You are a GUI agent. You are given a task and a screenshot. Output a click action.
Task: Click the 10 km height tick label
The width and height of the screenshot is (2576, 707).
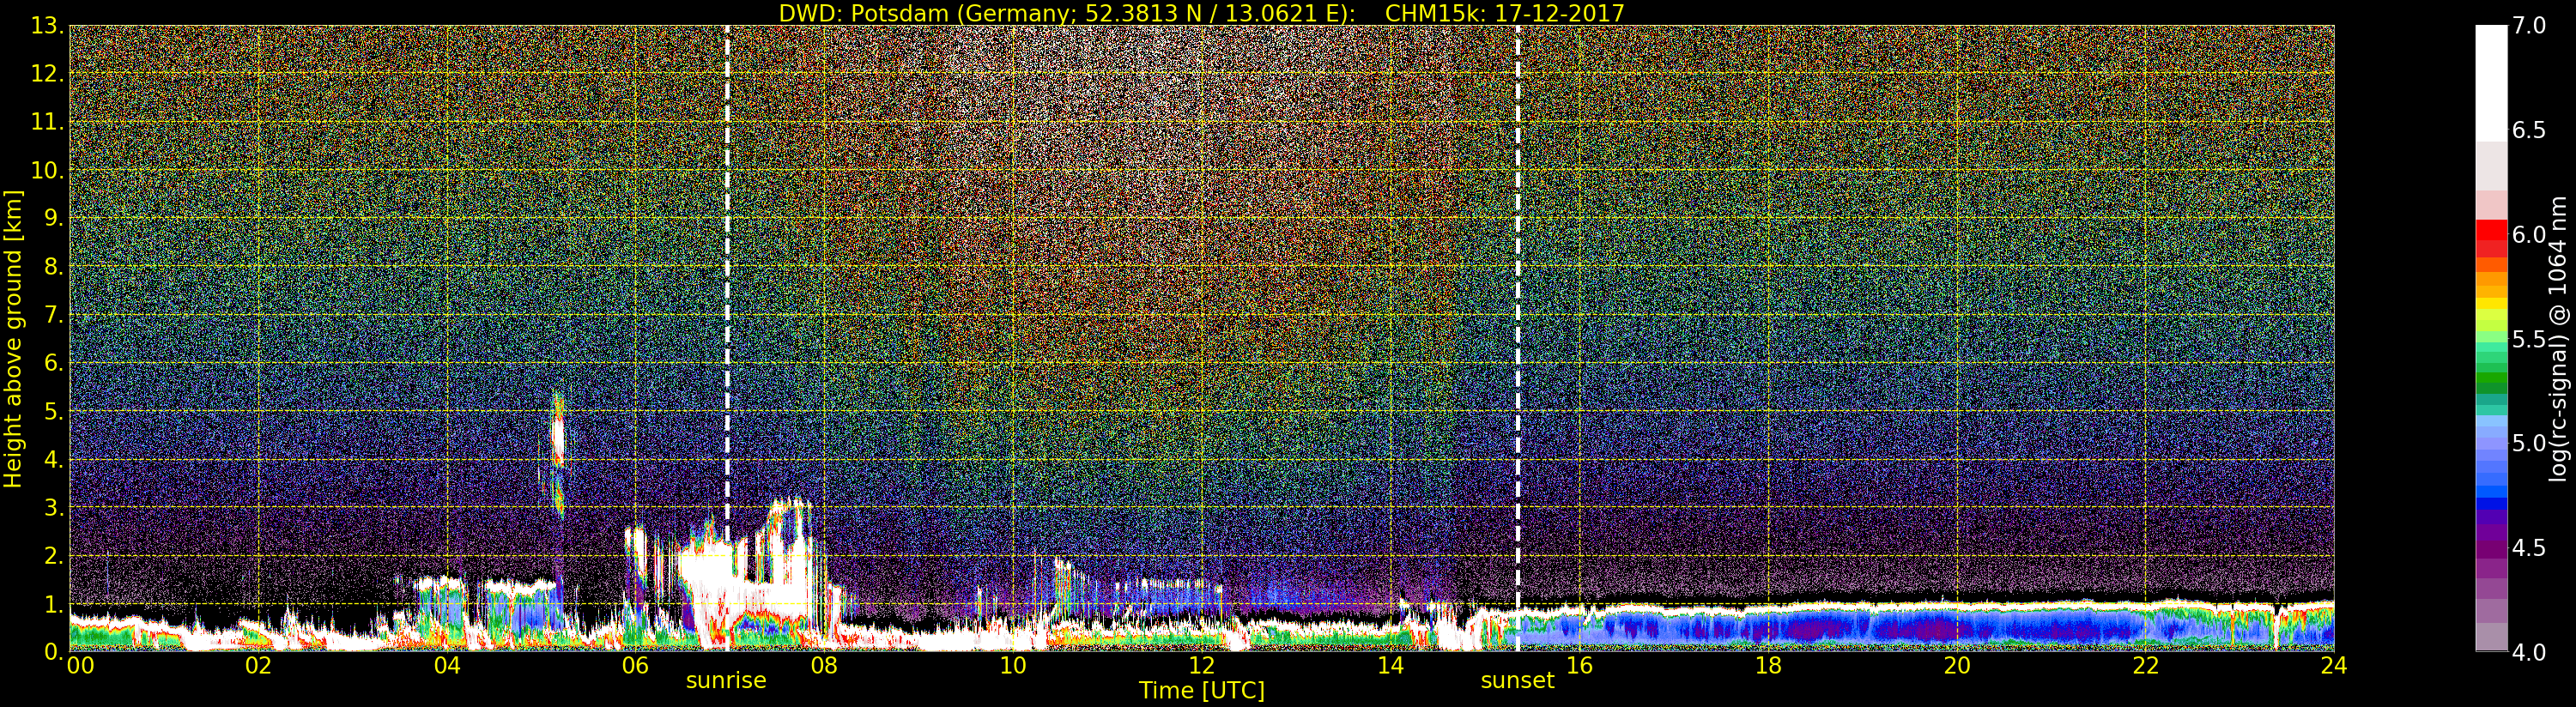coord(44,170)
